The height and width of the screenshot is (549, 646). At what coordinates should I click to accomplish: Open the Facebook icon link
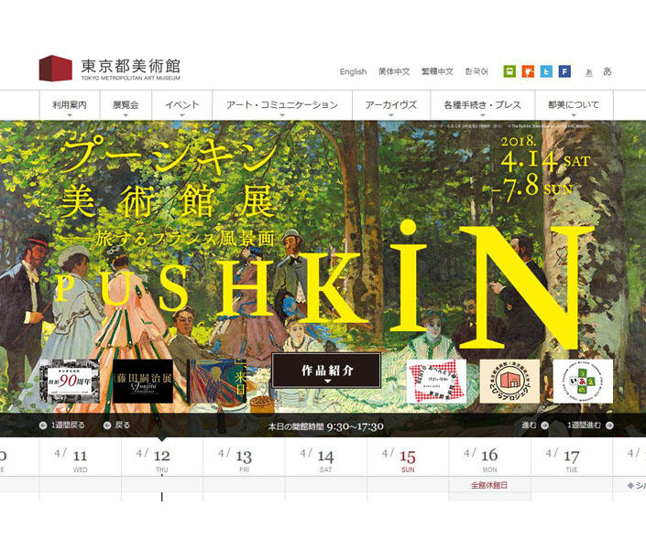pyautogui.click(x=564, y=71)
